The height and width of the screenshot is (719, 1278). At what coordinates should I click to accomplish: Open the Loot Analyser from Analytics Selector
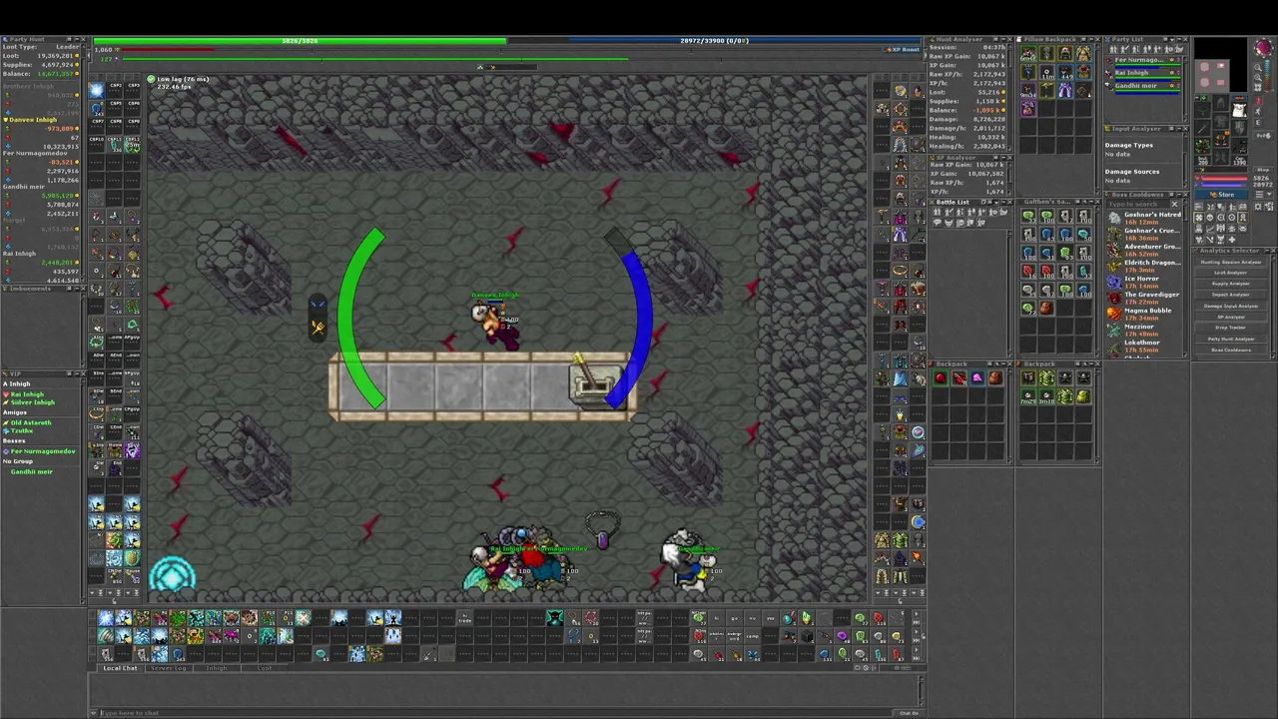pos(1230,273)
